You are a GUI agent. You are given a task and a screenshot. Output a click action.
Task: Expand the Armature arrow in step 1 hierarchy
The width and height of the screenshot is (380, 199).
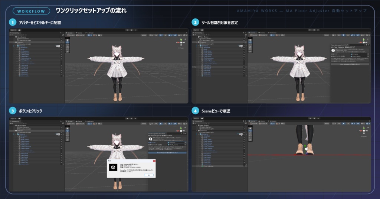[x=17, y=48]
